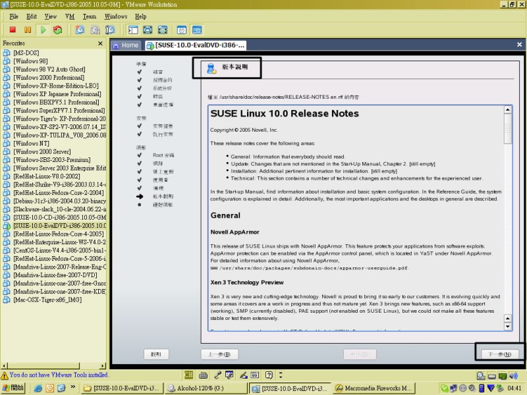This screenshot has height=395, width=527.
Task: Click 'You do not have VMware Tools installed.' message
Action: pyautogui.click(x=59, y=375)
